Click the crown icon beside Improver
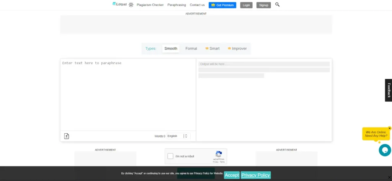 (229, 48)
